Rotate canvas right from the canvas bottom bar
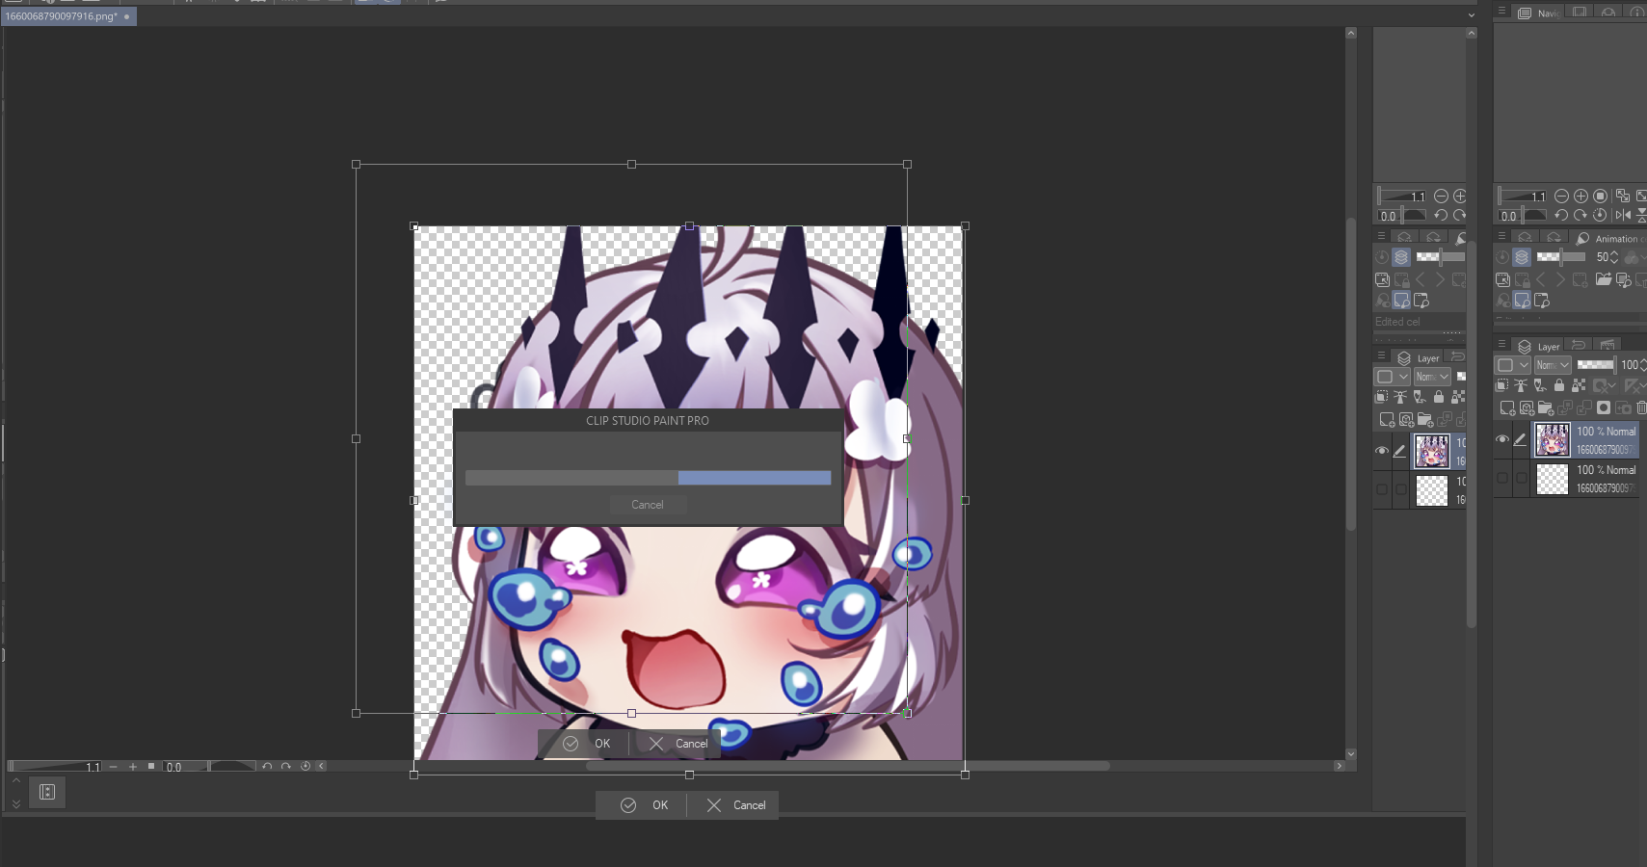 point(286,767)
